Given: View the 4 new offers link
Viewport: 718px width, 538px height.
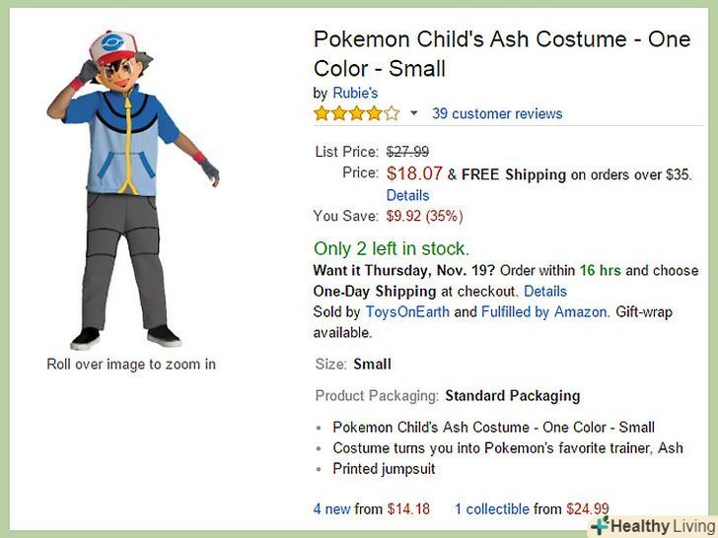Looking at the screenshot, I should (x=331, y=509).
